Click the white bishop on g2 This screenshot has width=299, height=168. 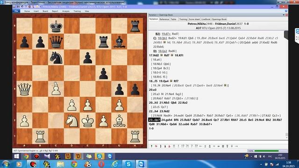pos(120,121)
